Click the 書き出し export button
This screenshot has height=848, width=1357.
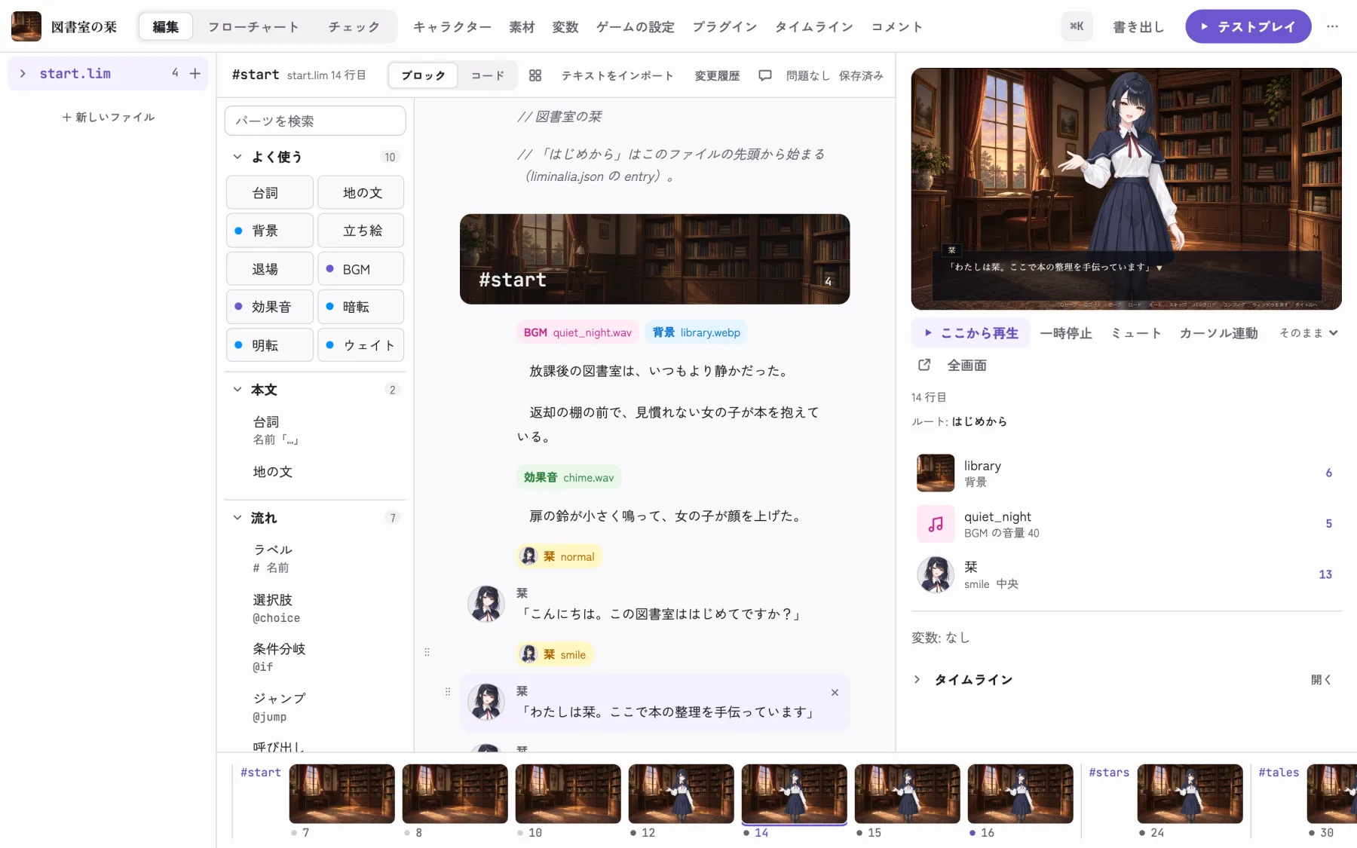click(1138, 26)
